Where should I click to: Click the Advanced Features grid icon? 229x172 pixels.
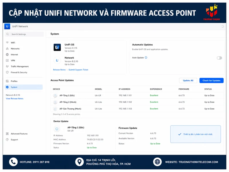7,134
